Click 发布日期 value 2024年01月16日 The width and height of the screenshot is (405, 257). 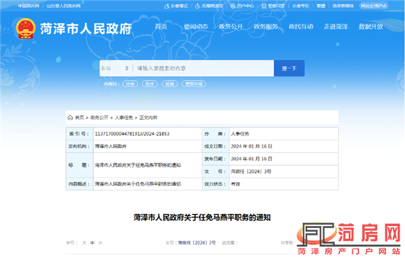pos(251,159)
